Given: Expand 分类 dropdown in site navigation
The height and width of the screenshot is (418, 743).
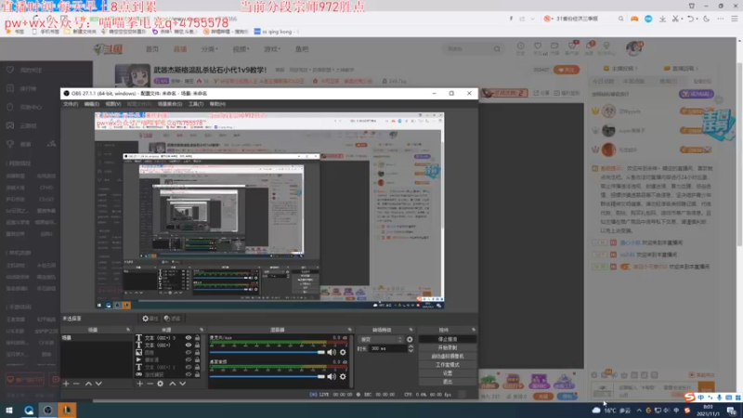Looking at the screenshot, I should click(x=210, y=49).
